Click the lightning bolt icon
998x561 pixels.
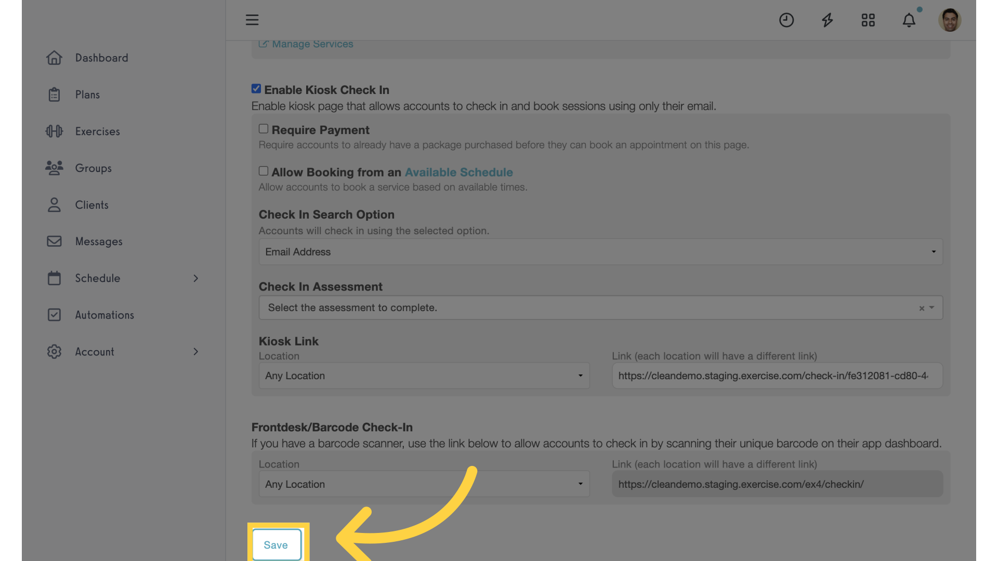pos(828,19)
